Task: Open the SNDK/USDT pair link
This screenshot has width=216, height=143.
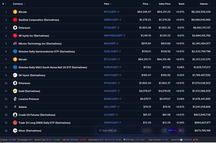Action: coord(111,20)
